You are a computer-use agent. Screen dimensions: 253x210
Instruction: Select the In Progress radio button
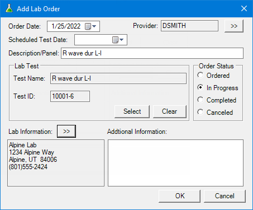tap(201, 87)
